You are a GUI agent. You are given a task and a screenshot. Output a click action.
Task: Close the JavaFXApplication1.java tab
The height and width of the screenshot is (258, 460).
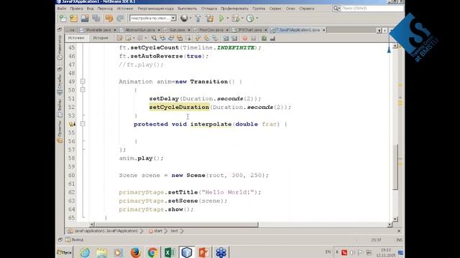[x=324, y=30]
